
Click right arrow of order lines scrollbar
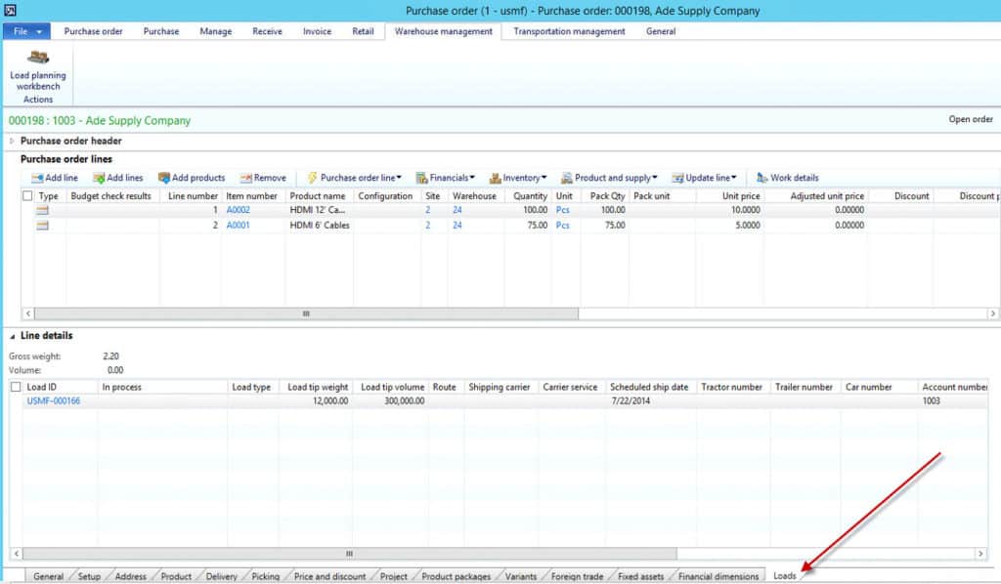coord(993,313)
